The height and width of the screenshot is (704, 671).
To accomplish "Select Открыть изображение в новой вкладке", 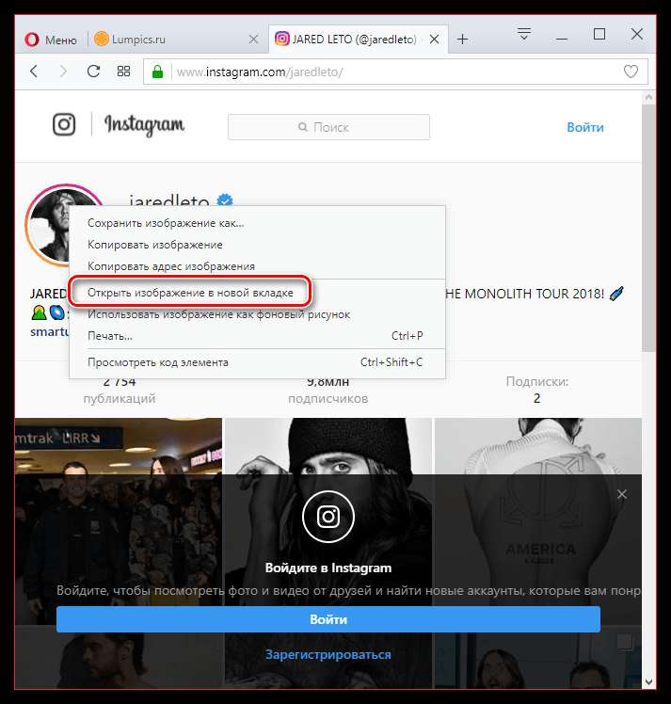I will click(190, 293).
